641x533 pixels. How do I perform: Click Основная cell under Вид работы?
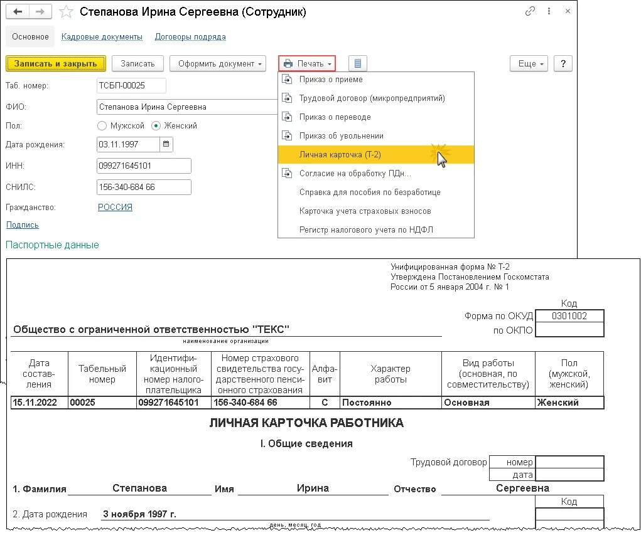[488, 403]
